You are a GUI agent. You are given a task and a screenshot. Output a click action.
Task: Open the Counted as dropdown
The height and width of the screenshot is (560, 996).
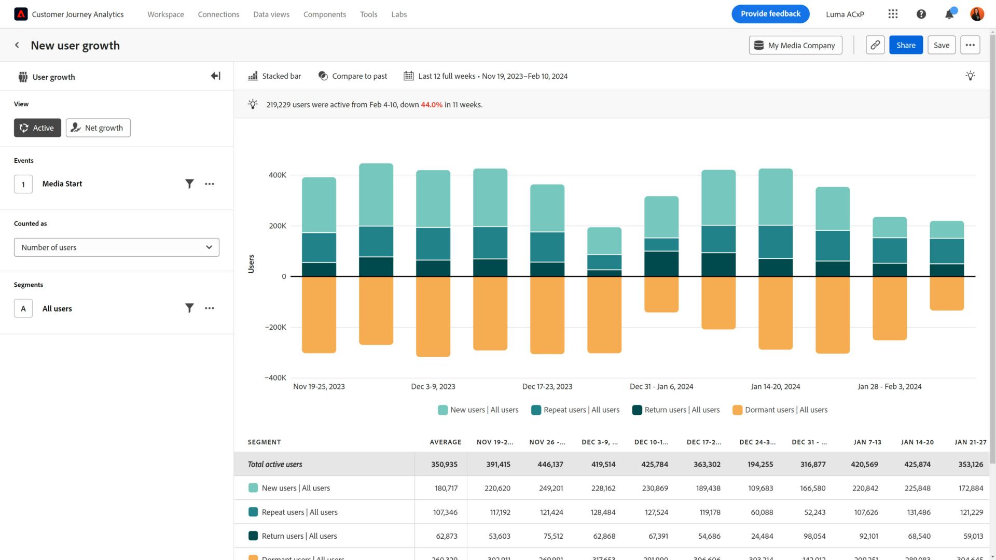(x=116, y=247)
